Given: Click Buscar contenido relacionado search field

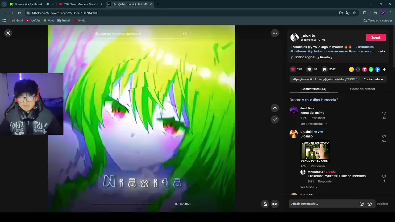Looking at the screenshot, I should [x=137, y=34].
